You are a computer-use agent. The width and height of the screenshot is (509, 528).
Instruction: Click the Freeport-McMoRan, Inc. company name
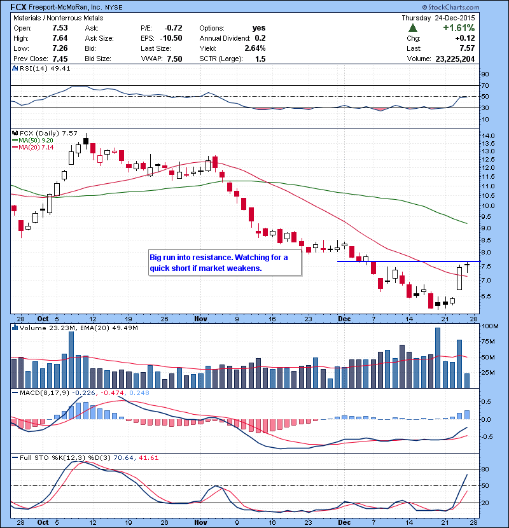(x=66, y=8)
